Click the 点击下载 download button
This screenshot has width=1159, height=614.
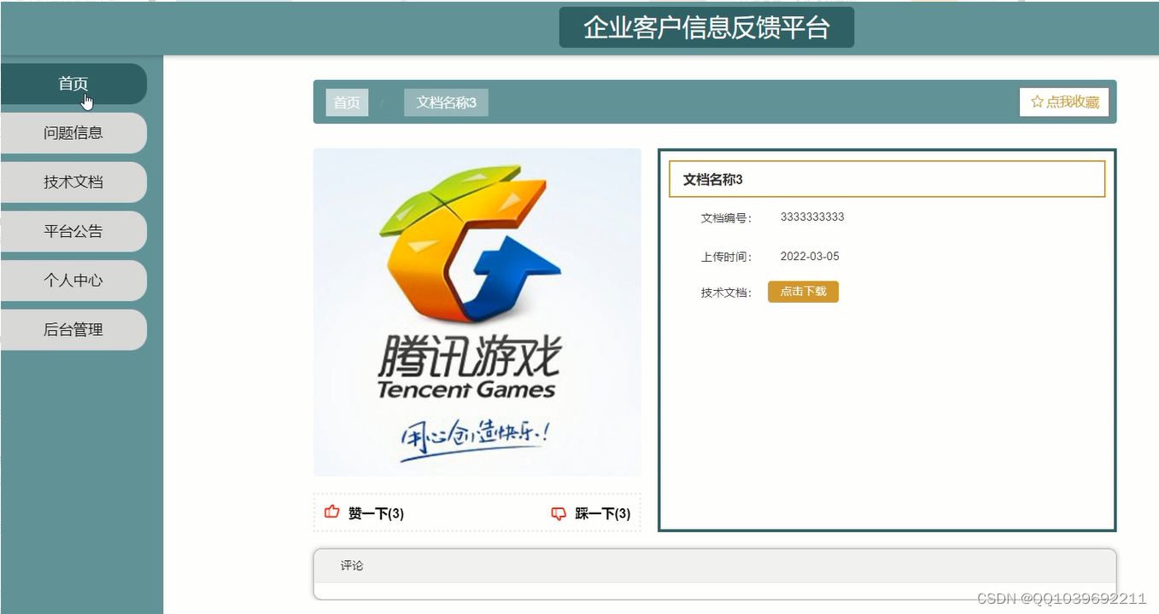pyautogui.click(x=803, y=292)
